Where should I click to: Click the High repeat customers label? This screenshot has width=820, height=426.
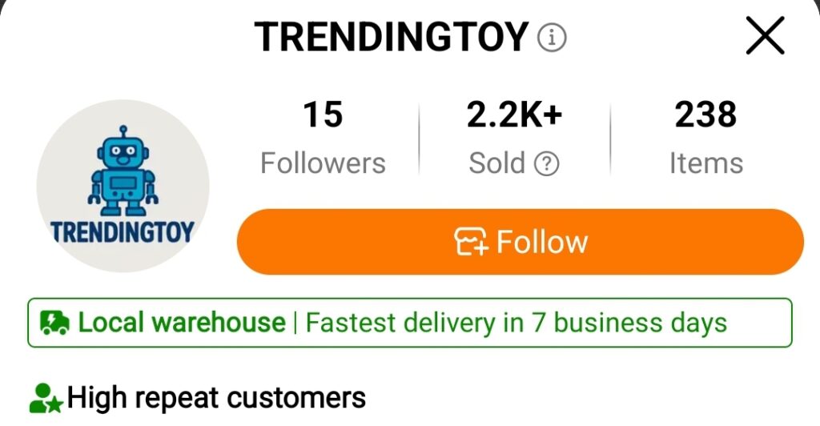coord(216,397)
